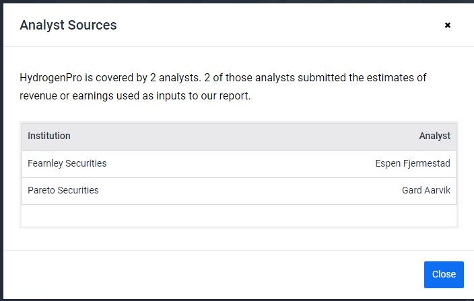Click the dark backdrop above the dialog
Image resolution: width=474 pixels, height=301 pixels.
tap(236, 1)
